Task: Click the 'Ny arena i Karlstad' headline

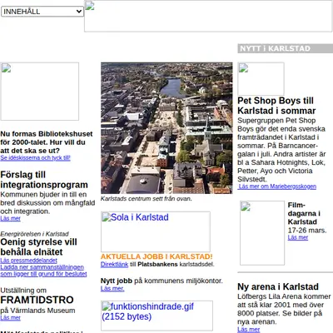Action: click(278, 286)
